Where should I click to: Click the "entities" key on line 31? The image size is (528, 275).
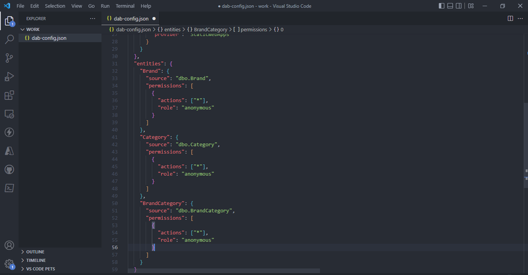[149, 63]
